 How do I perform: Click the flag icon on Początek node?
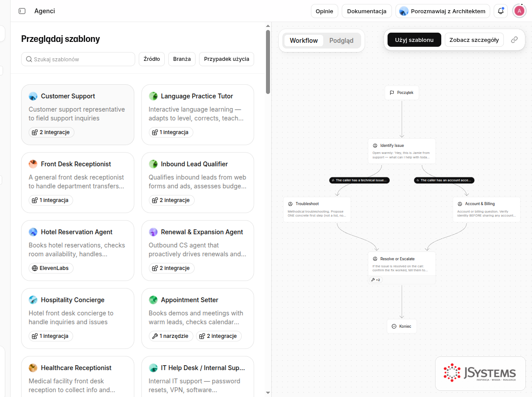392,93
